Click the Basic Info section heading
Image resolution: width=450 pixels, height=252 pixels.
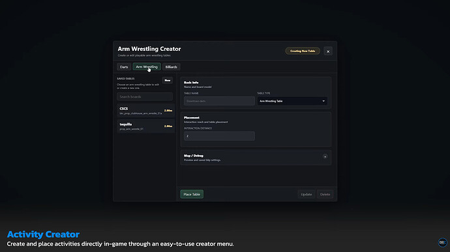(x=191, y=82)
